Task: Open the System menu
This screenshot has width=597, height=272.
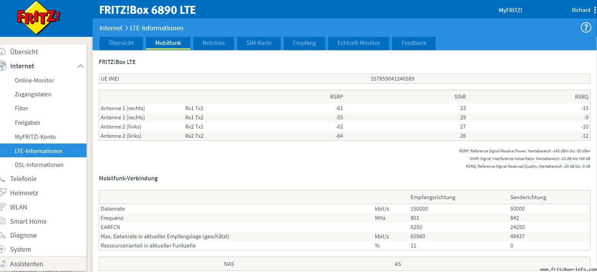Action: pos(20,249)
